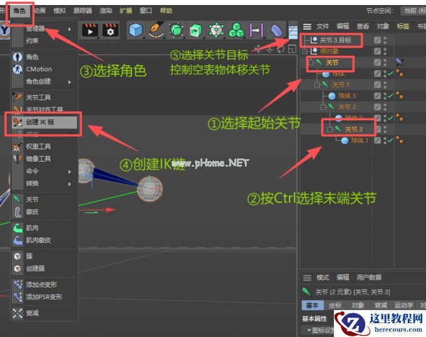The height and width of the screenshot is (337, 426).
Task: Collapse the 关节.3 tree node
Action: (330, 129)
